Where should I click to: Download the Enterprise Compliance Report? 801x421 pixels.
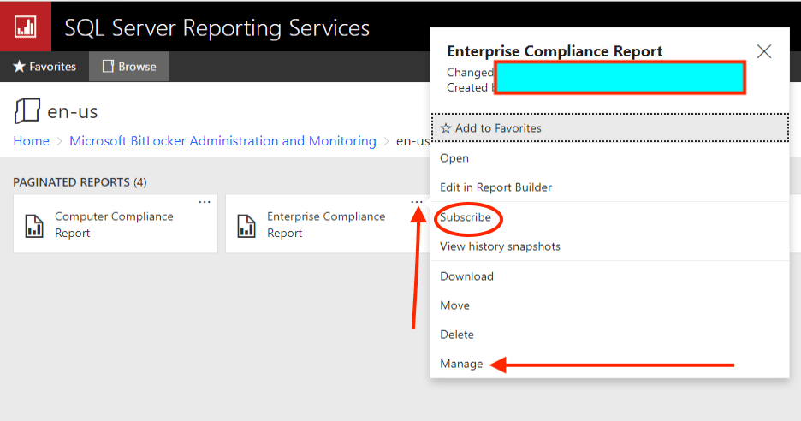click(466, 276)
